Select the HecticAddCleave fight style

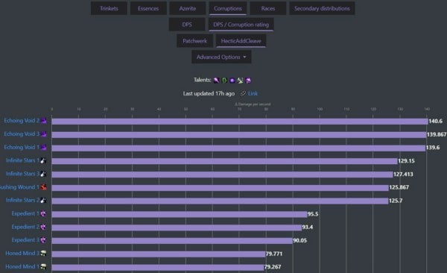coord(241,41)
